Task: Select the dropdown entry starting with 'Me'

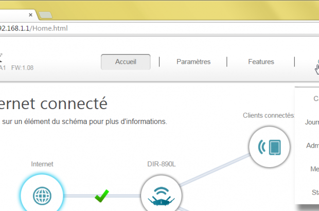Action: [314, 169]
